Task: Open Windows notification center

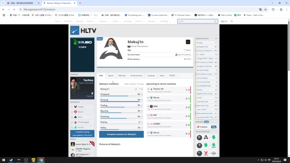Action: coord(285,160)
